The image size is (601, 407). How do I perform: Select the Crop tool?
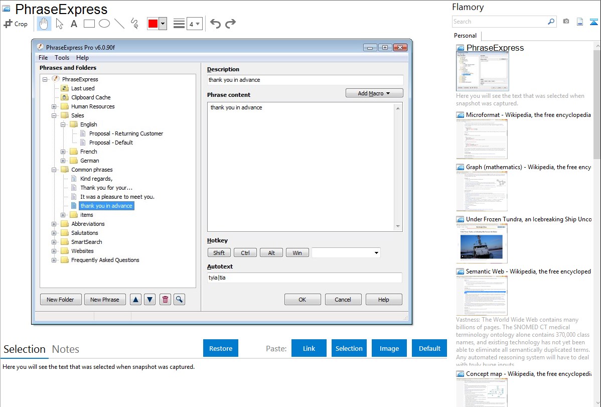tap(16, 24)
